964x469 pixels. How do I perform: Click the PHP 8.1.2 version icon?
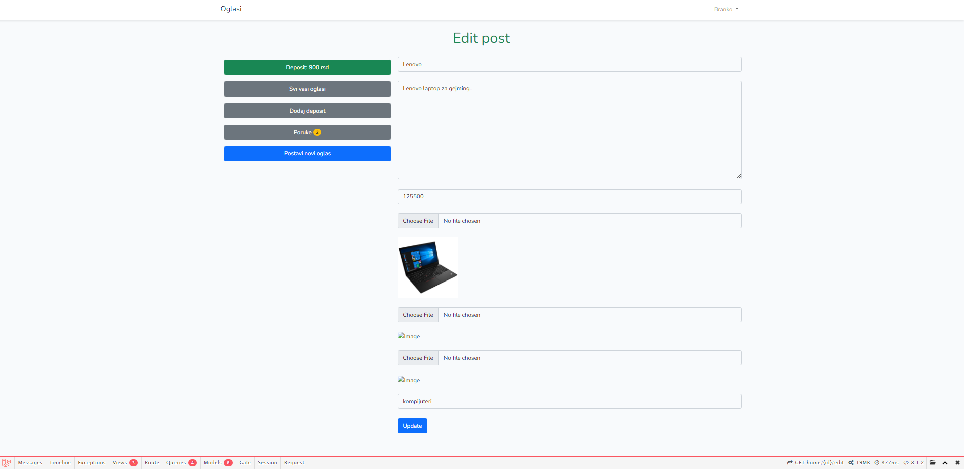[907, 463]
